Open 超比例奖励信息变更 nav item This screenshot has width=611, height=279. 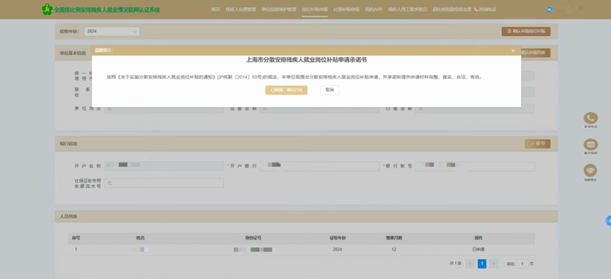452,9
